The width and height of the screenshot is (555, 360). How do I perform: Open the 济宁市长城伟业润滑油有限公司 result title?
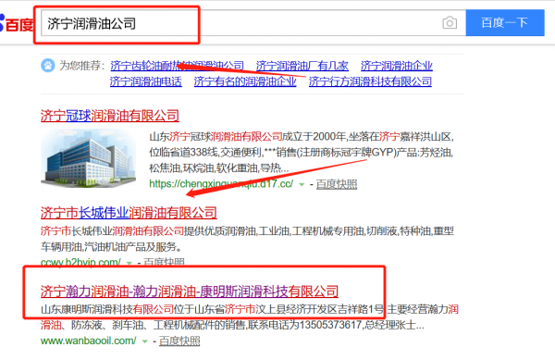point(129,213)
